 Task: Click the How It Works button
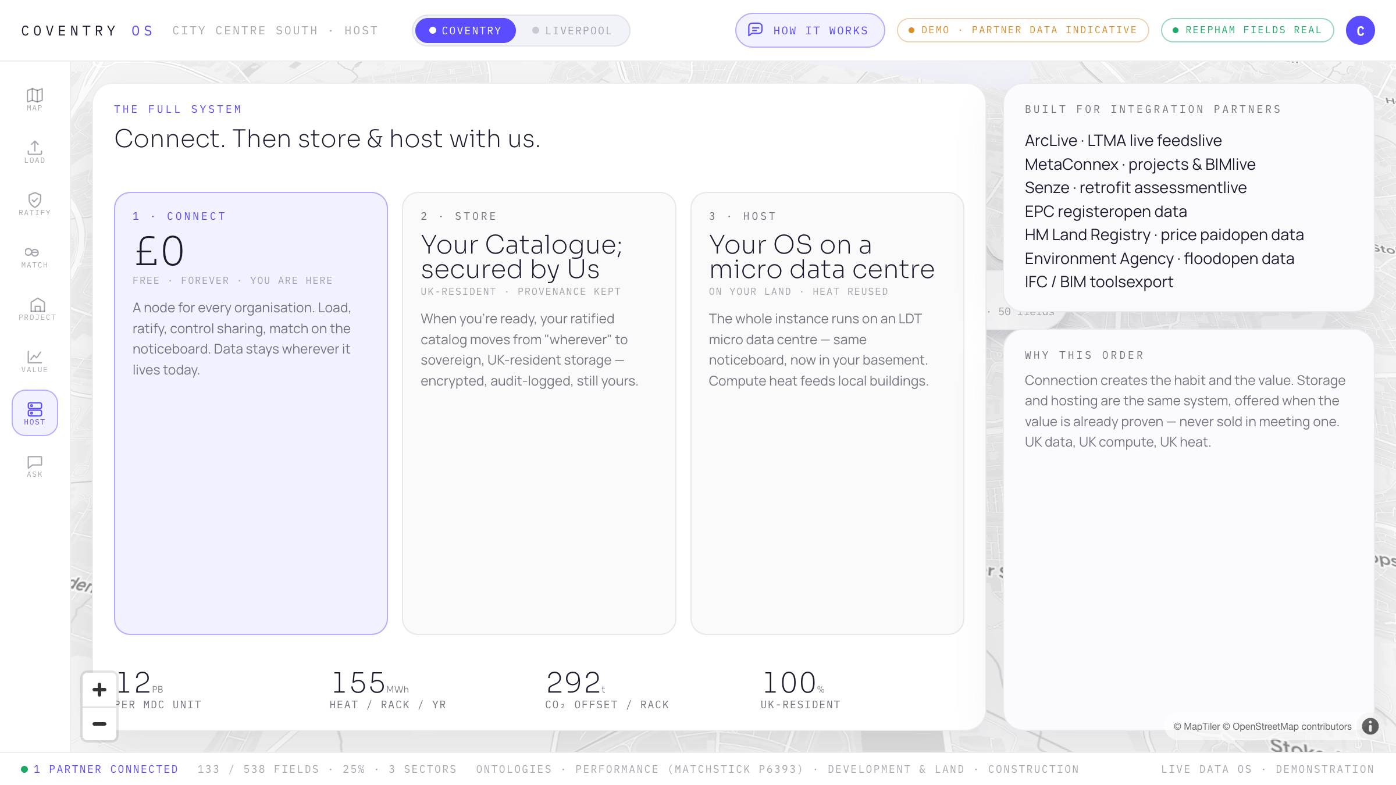click(810, 30)
